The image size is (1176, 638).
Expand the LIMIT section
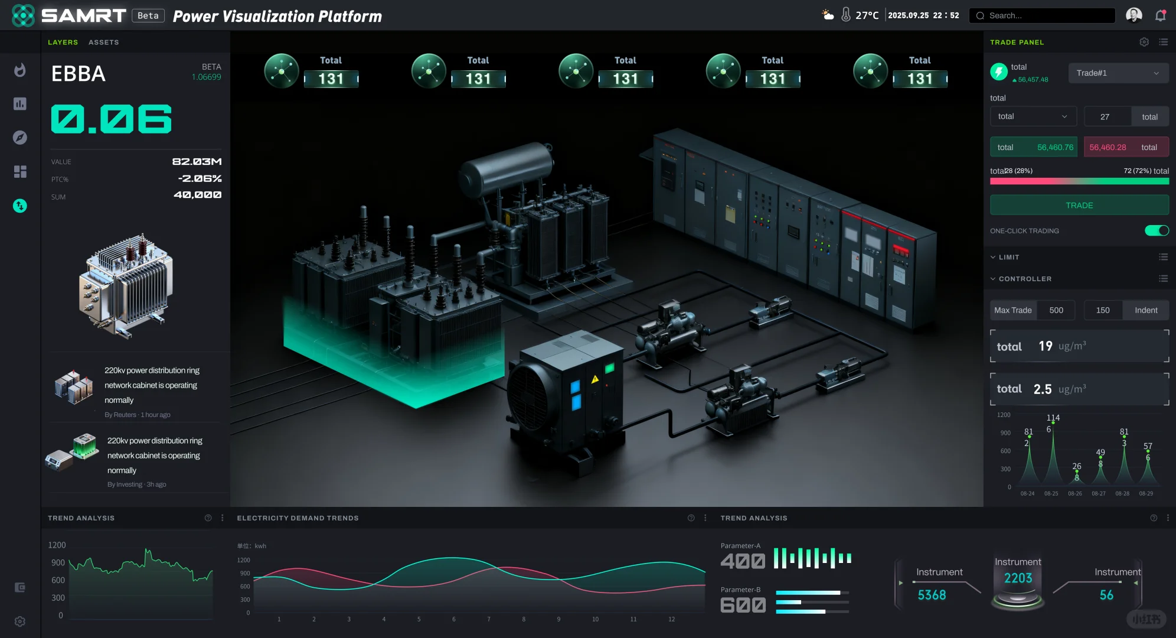pyautogui.click(x=1009, y=258)
